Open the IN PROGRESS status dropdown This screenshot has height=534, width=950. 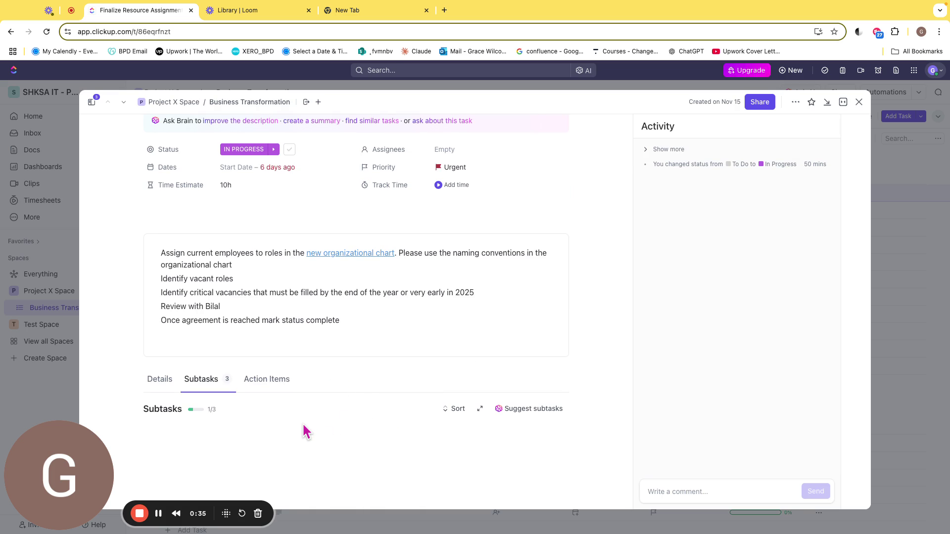[243, 149]
